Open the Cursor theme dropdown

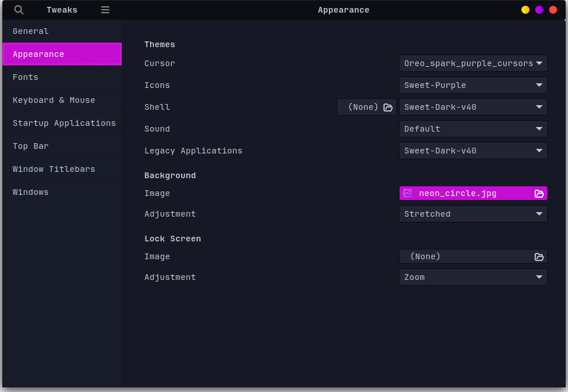[473, 63]
